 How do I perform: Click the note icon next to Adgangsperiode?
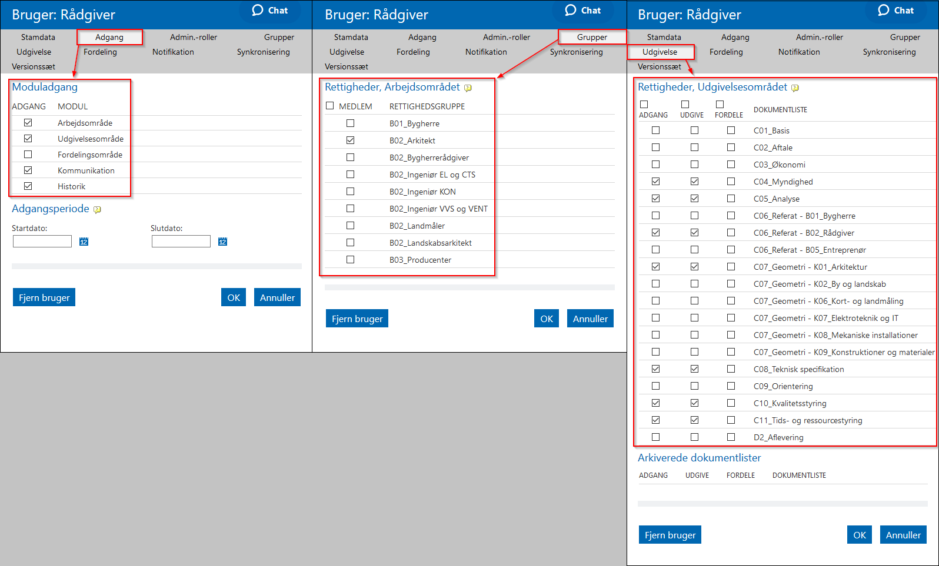(97, 210)
